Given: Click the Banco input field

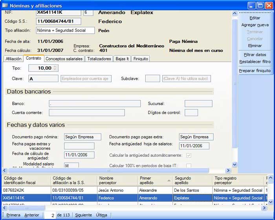Looking at the screenshot, I should 95,104.
